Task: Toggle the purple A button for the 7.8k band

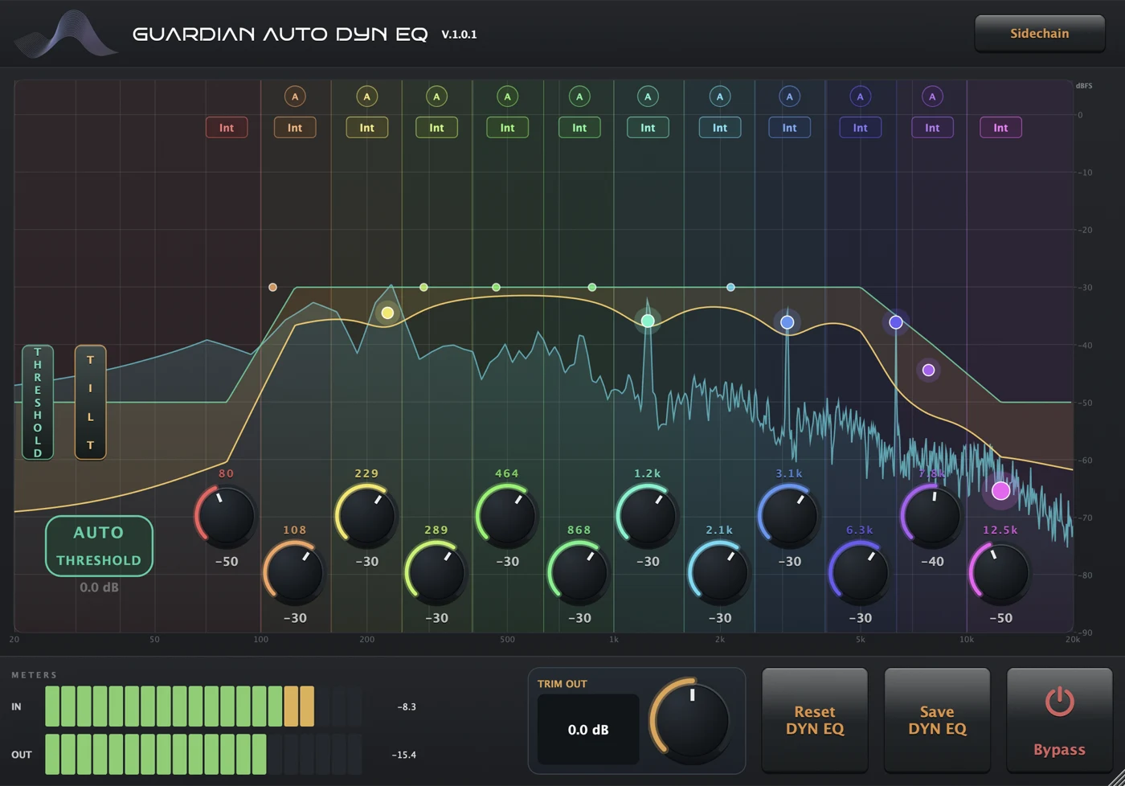Action: [932, 96]
